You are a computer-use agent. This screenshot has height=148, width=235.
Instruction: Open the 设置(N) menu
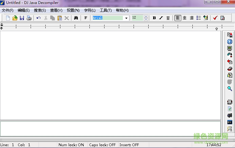[x=73, y=10]
